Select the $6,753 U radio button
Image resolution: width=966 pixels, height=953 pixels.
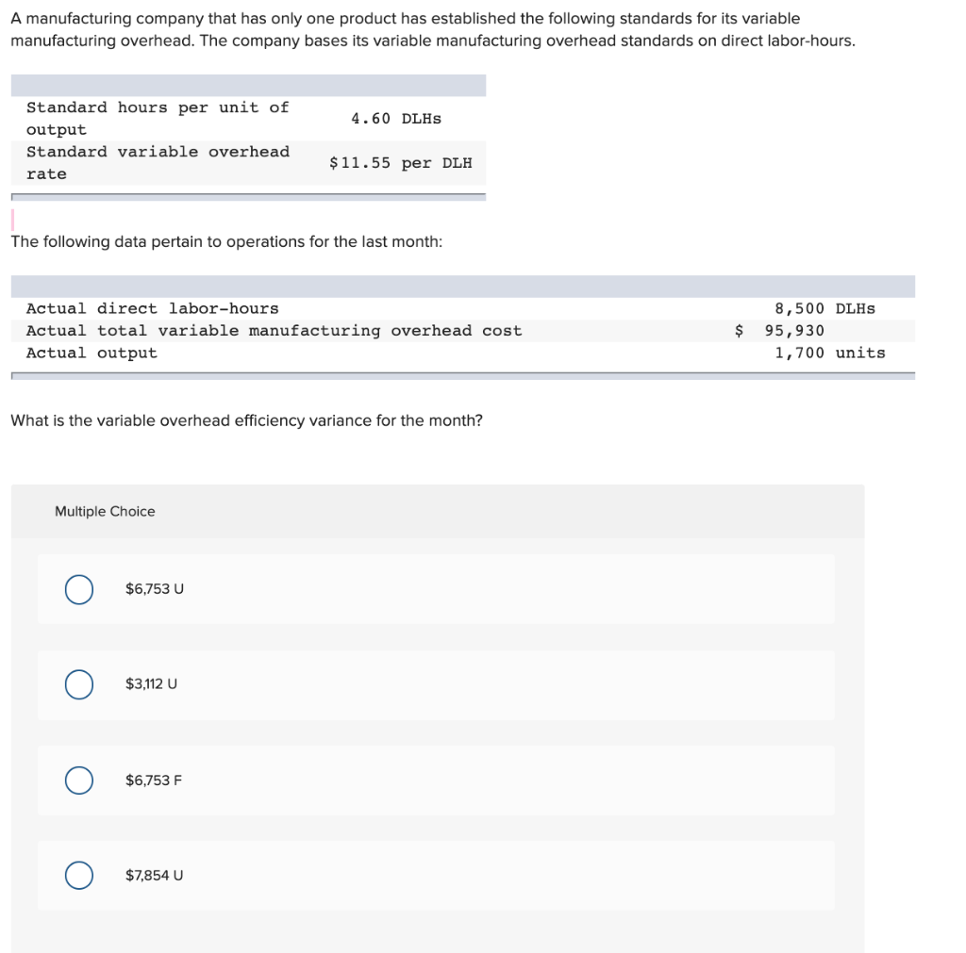pos(79,590)
